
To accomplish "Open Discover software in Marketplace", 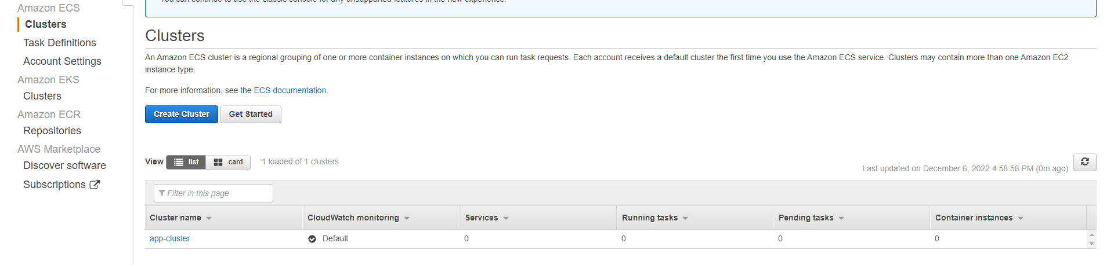I will coord(64,165).
